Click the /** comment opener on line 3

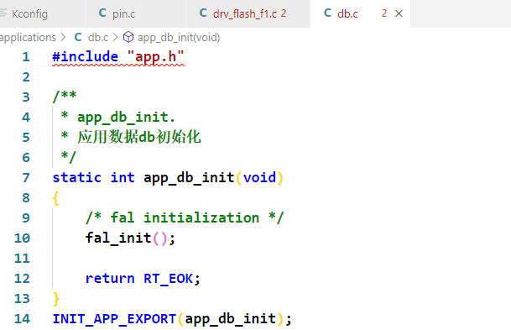pos(65,97)
